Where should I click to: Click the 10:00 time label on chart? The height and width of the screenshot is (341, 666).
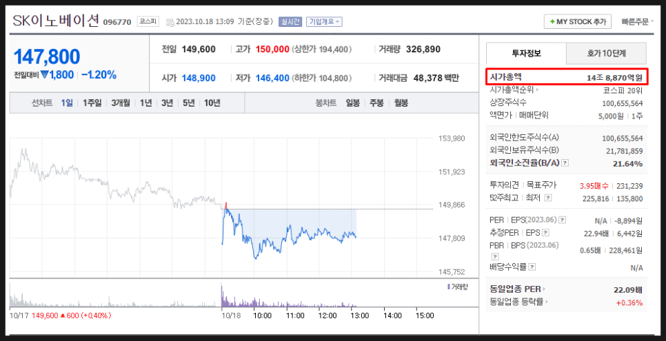tap(262, 316)
